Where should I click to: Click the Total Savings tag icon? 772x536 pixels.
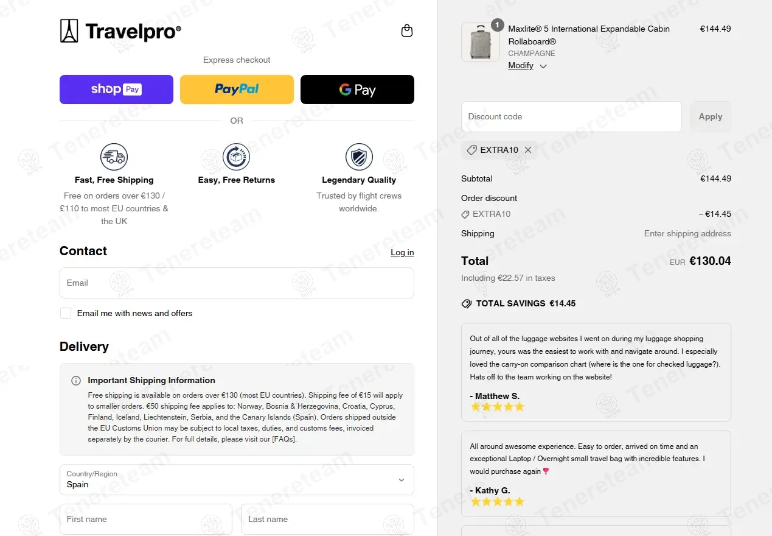click(467, 303)
